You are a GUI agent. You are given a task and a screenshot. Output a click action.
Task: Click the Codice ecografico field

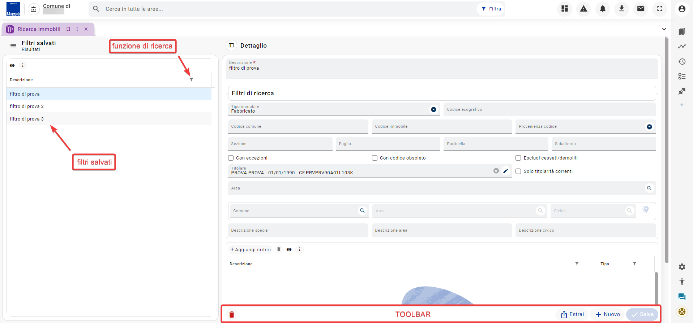(x=549, y=109)
